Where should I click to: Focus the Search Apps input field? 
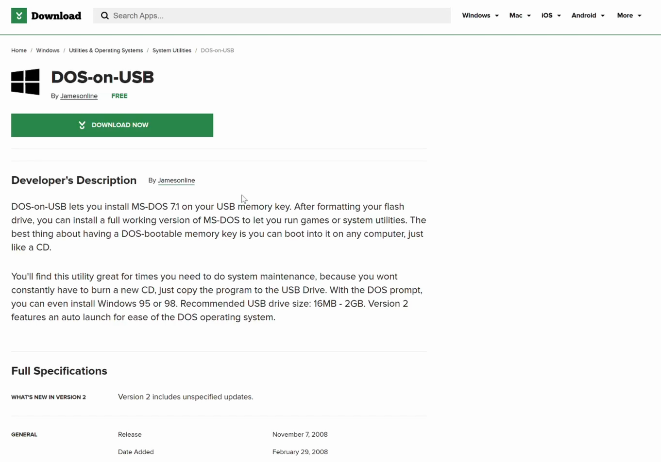[277, 16]
